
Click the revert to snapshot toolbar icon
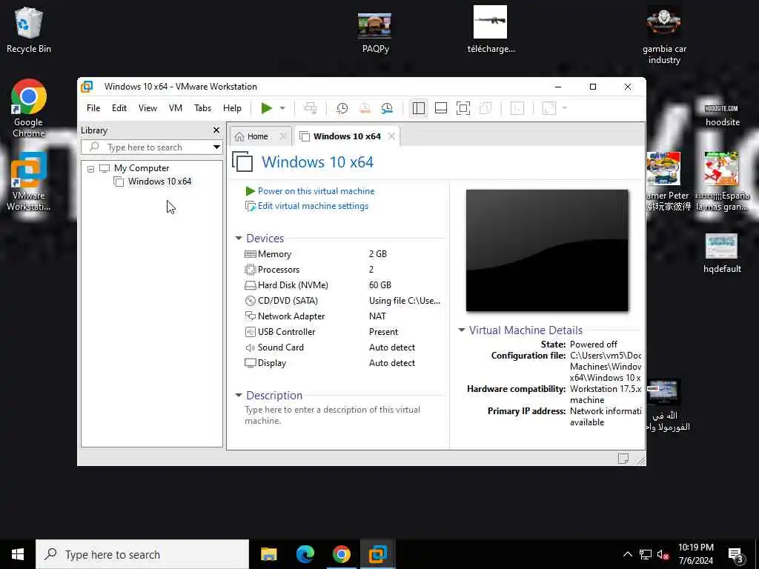[x=365, y=108]
